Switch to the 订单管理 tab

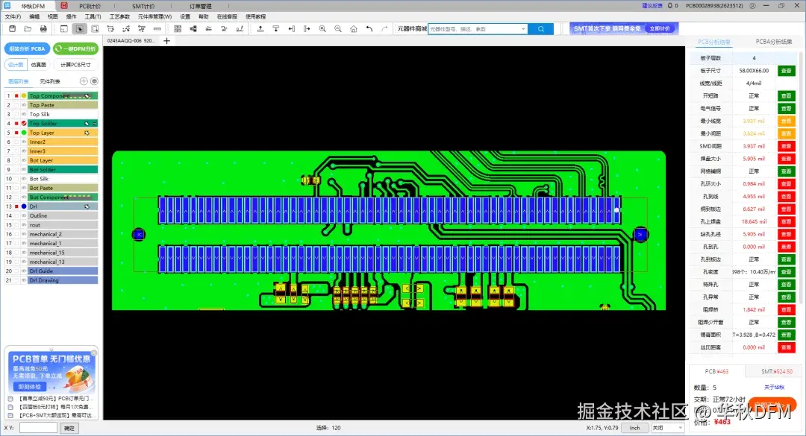[x=201, y=6]
